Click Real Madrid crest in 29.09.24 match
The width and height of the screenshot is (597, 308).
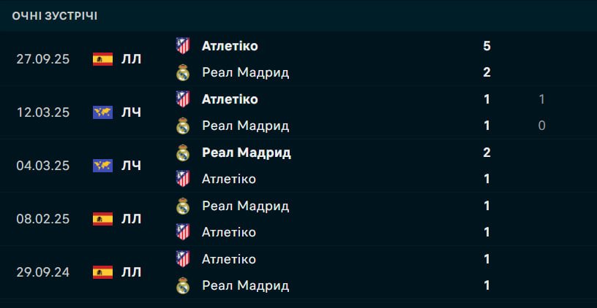pyautogui.click(x=183, y=285)
